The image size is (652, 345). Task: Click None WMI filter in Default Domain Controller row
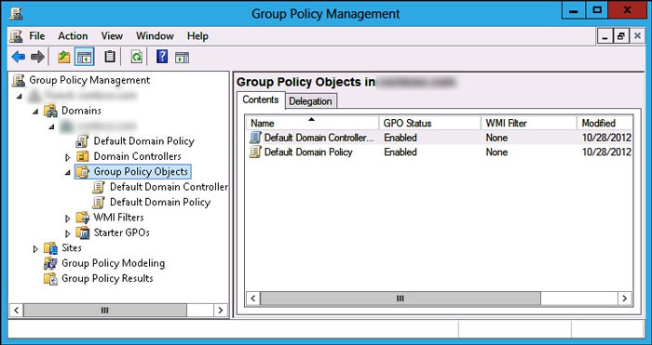pyautogui.click(x=496, y=138)
